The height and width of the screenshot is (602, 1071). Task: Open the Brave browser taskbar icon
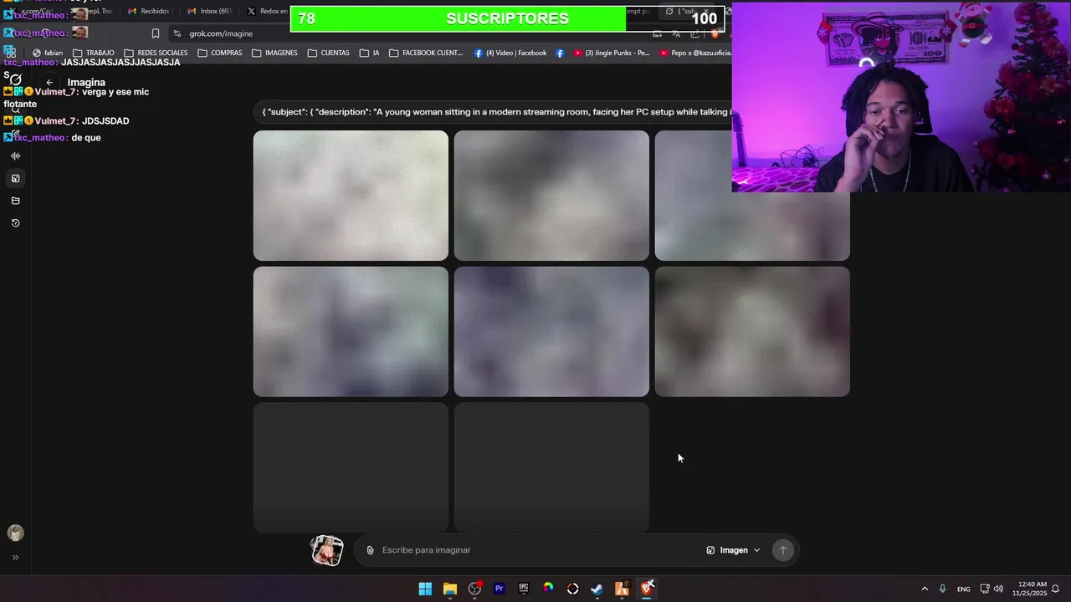point(647,589)
